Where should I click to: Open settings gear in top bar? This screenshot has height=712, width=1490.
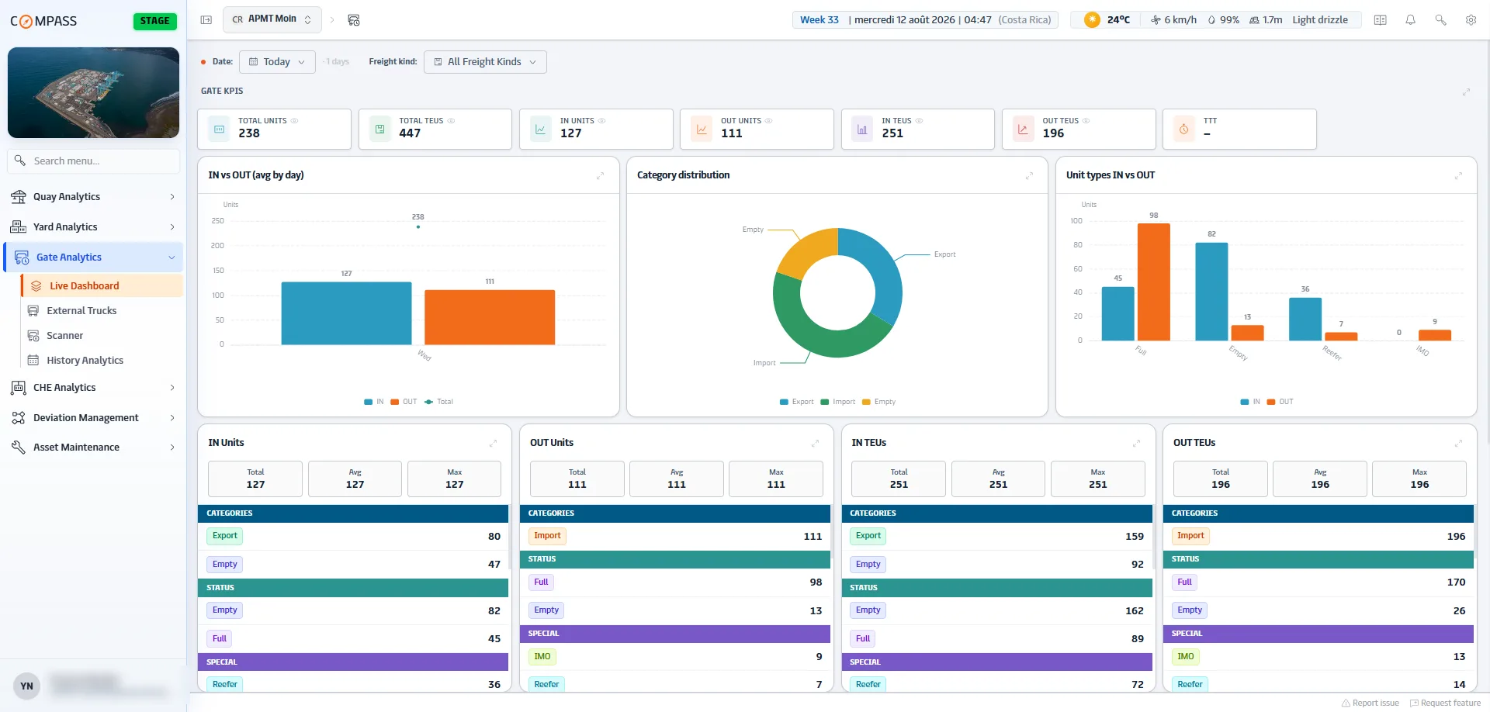pos(1471,19)
